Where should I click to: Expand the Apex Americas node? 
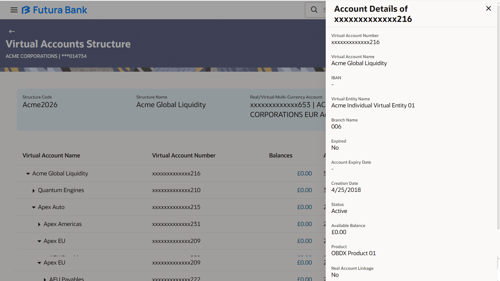click(x=39, y=224)
